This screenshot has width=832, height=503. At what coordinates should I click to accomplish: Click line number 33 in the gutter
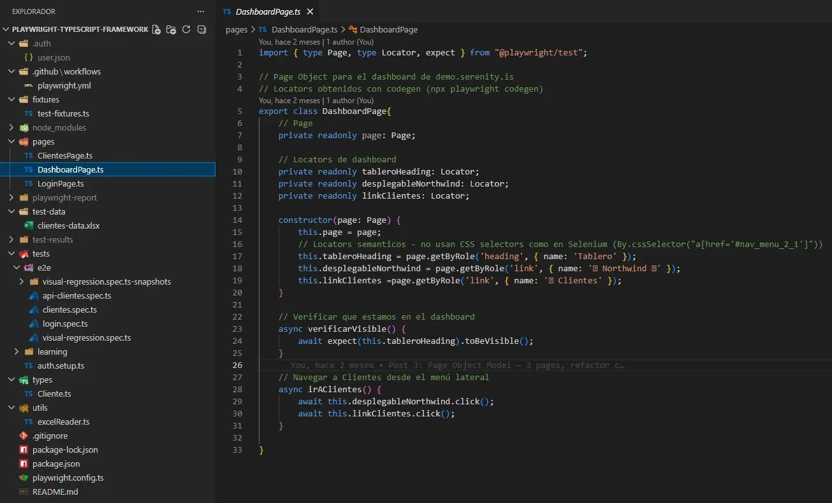coord(237,450)
